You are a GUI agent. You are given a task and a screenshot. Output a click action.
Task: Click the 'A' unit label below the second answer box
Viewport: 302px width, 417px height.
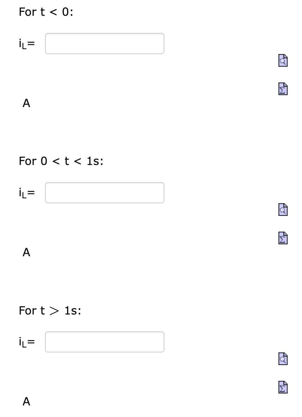(x=26, y=252)
